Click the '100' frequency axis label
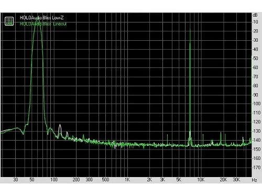Image resolution: width=262 pixels, height=196 pixels. (54, 180)
